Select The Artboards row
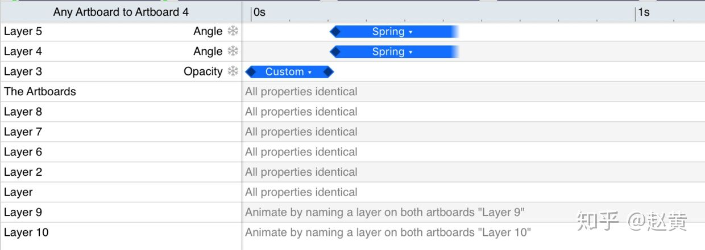 pos(121,91)
